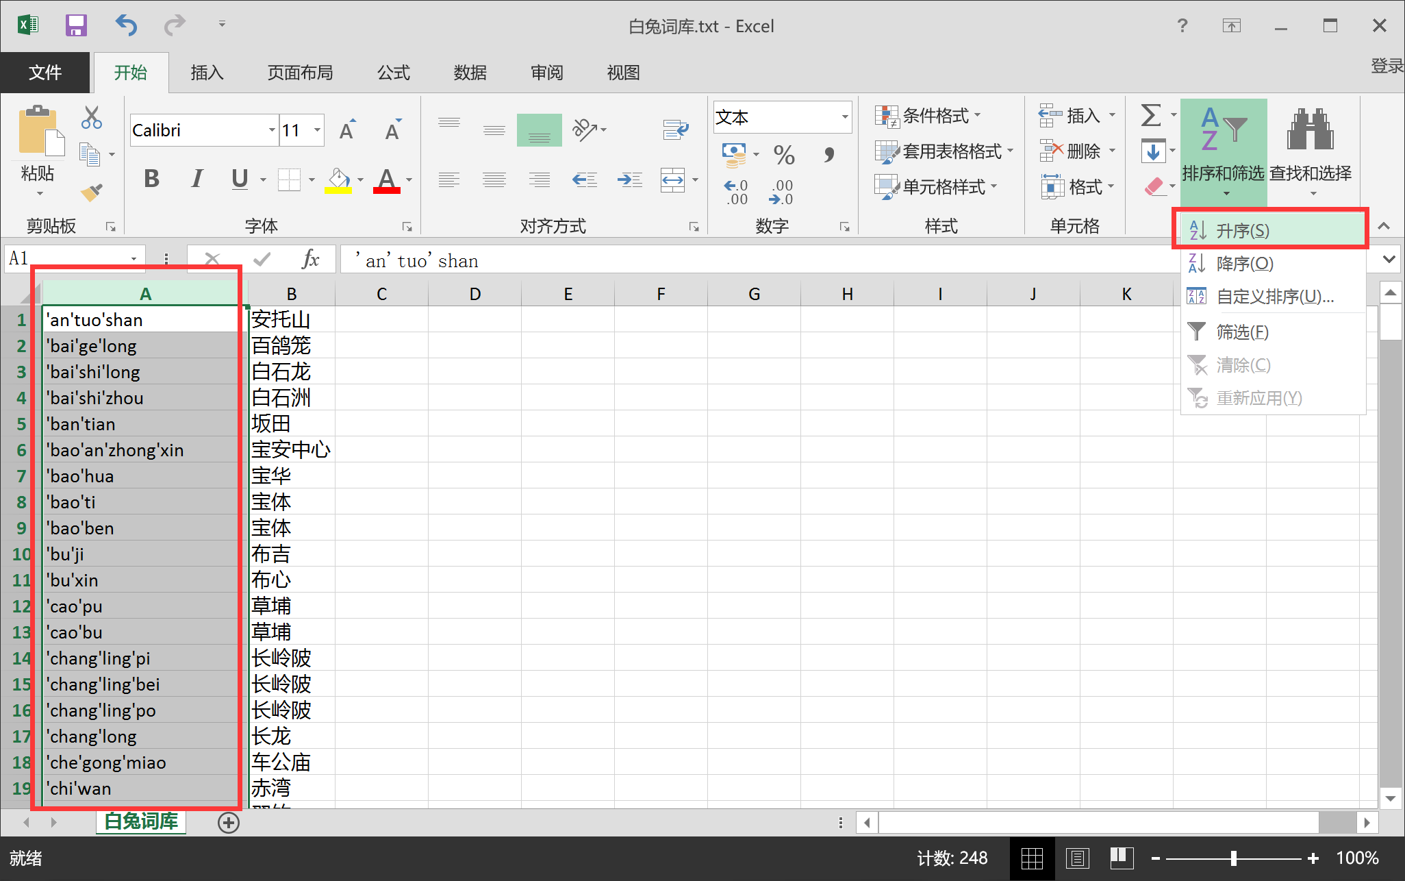Image resolution: width=1405 pixels, height=881 pixels.
Task: Click the AutoSum sigma icon
Action: 1151,115
